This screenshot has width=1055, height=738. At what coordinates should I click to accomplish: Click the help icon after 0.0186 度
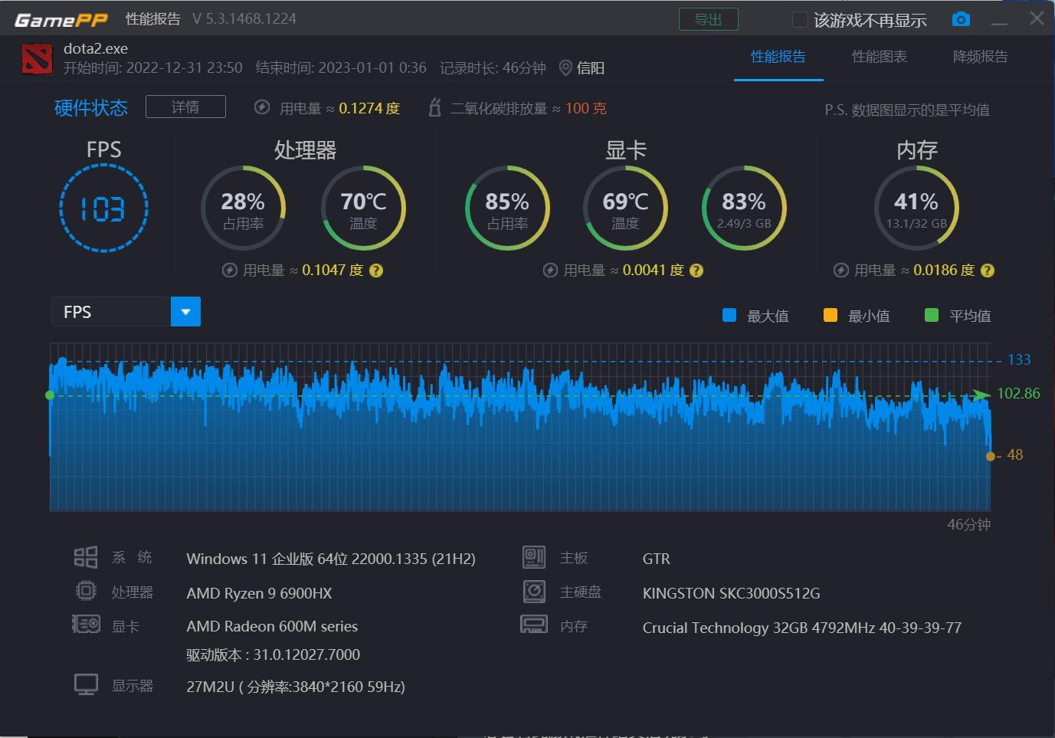coord(988,270)
